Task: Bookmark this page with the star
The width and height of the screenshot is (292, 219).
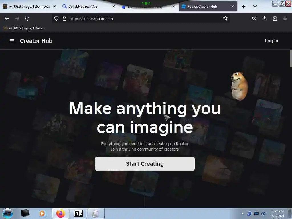Action: 225,18
